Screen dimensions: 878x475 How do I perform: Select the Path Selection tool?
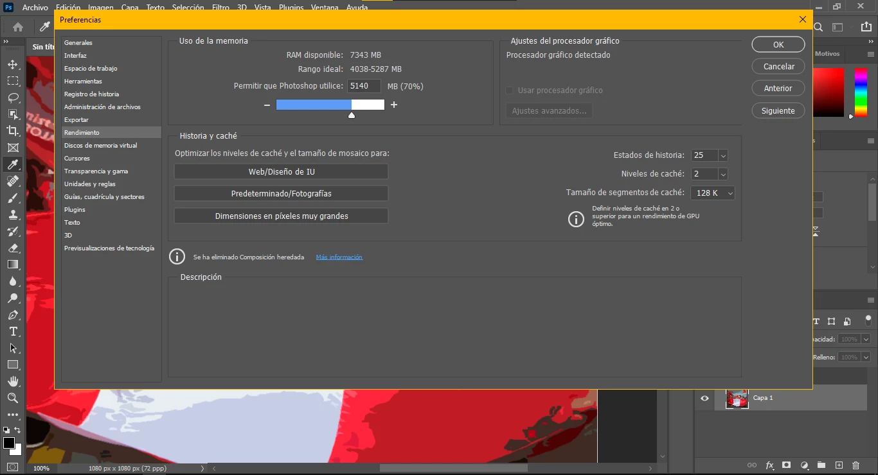click(x=13, y=348)
